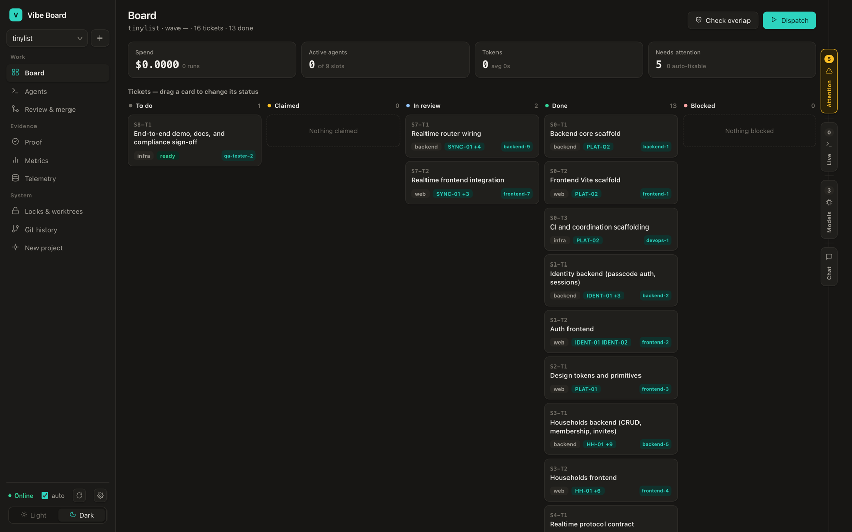Click the IDENT-01 +3 requirement tag
This screenshot has width=852, height=532.
[x=603, y=296]
